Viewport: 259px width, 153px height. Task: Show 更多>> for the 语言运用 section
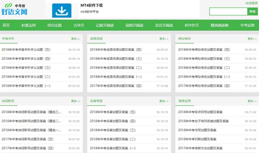tap(252, 101)
